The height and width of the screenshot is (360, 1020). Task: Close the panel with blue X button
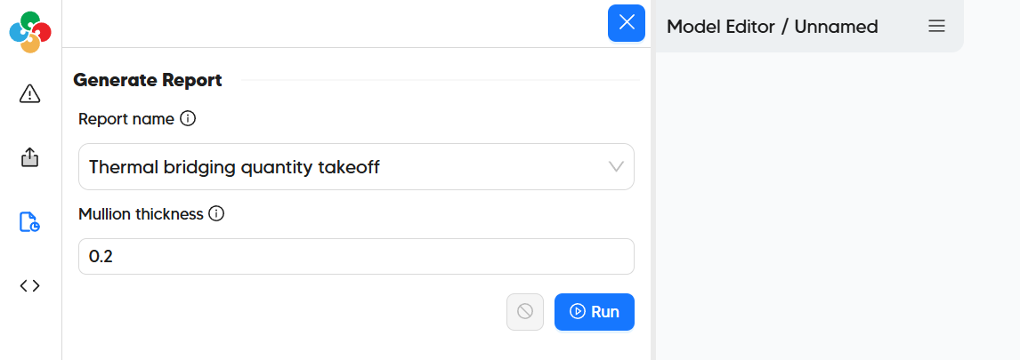pos(627,23)
